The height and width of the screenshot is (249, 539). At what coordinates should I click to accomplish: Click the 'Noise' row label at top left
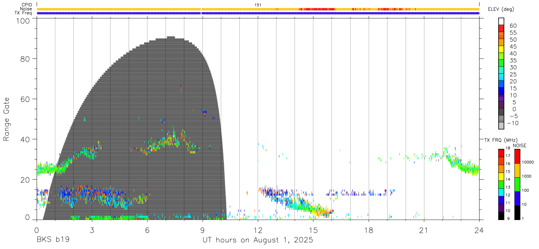click(x=26, y=9)
